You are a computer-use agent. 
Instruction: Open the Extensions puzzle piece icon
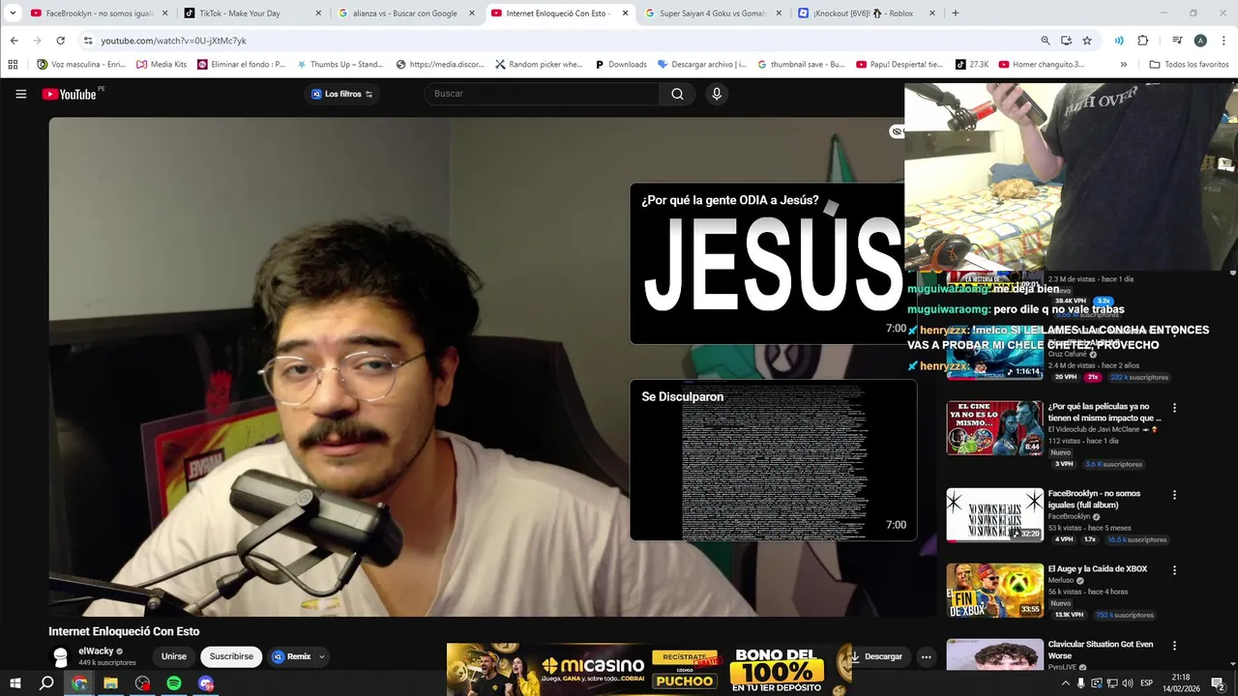[x=1142, y=41]
